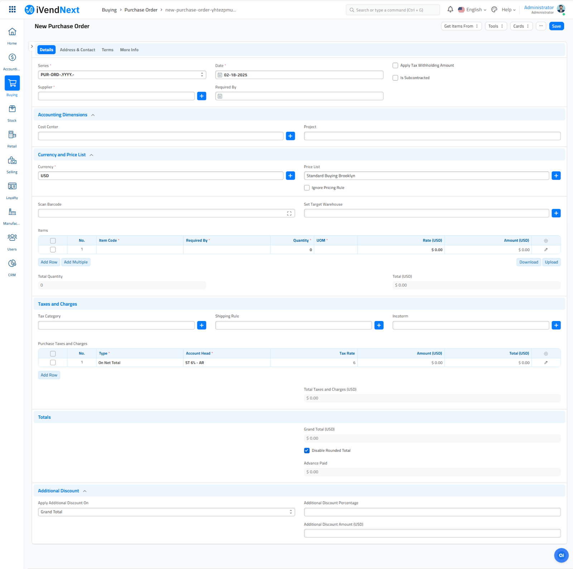Open Retail module in the sidebar

12,139
